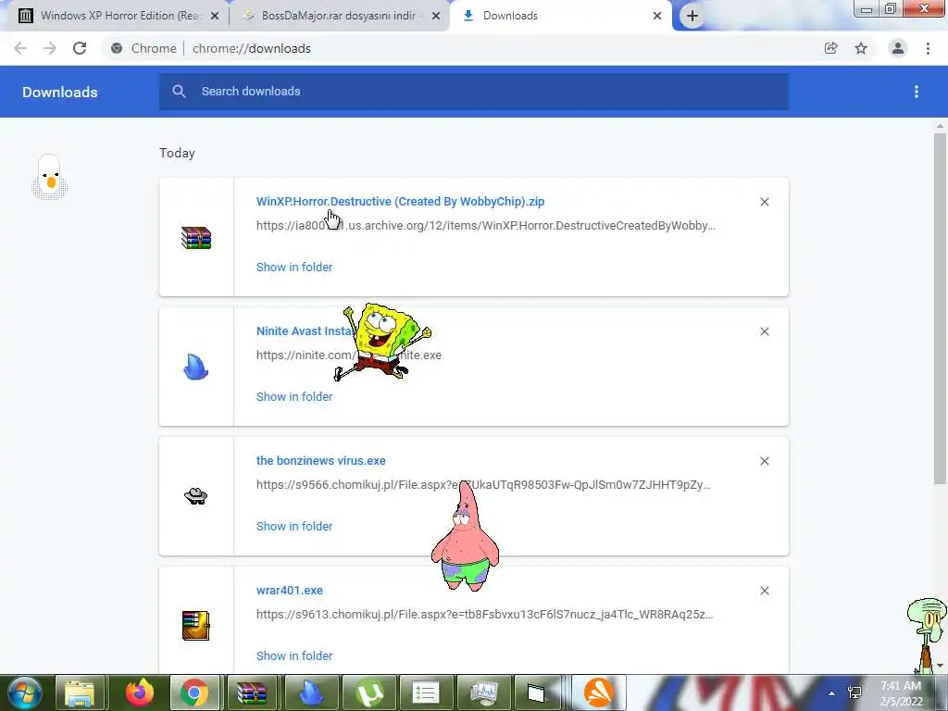Viewport: 948px width, 711px height.
Task: Open the Ninite Avast Installer file link
Action: point(305,331)
